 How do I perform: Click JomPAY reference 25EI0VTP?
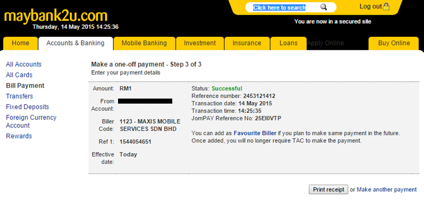268,118
